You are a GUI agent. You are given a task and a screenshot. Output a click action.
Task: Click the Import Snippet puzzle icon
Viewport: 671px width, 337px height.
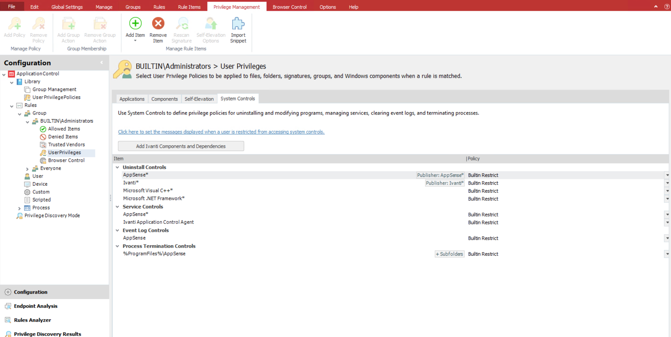(x=238, y=24)
